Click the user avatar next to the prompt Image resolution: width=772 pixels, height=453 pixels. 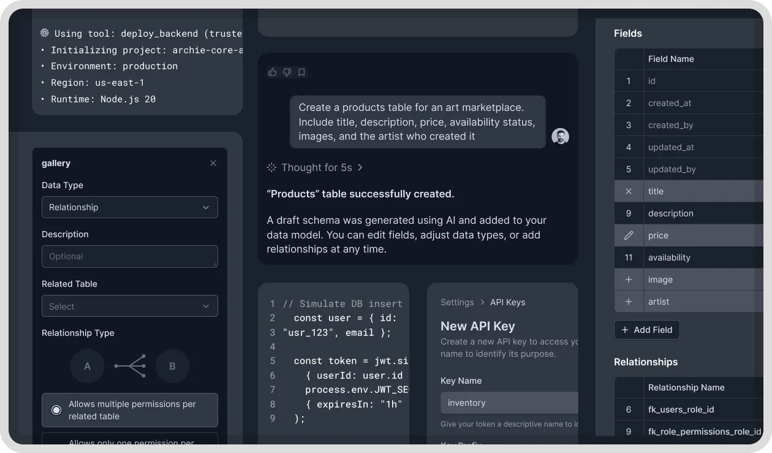[560, 136]
